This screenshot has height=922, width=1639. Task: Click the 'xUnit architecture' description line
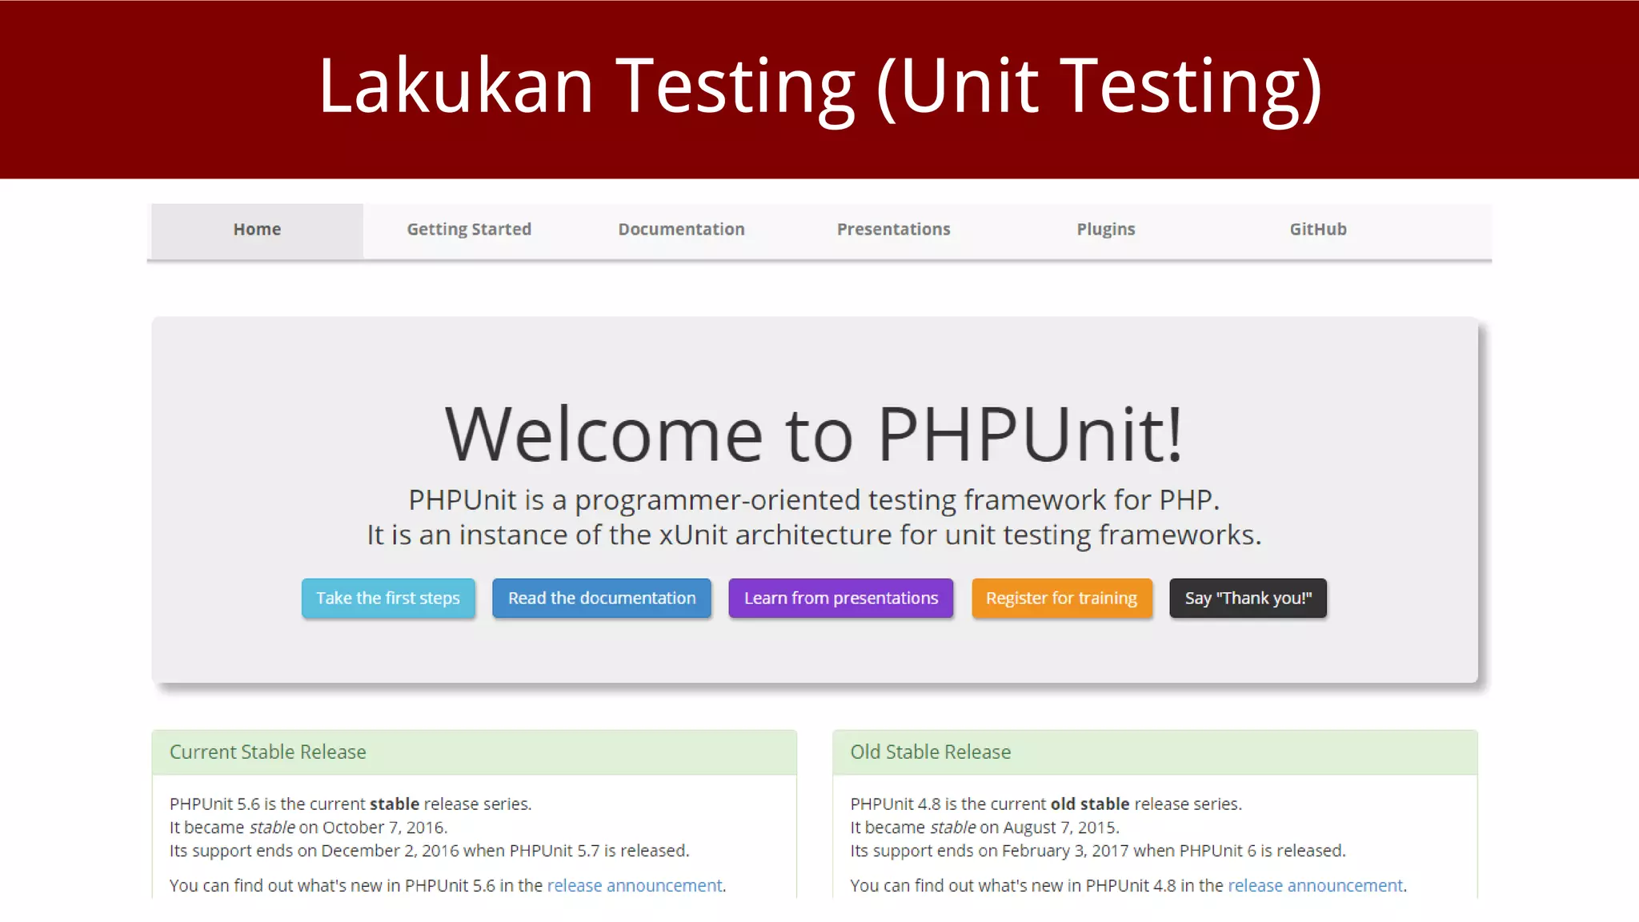click(814, 535)
